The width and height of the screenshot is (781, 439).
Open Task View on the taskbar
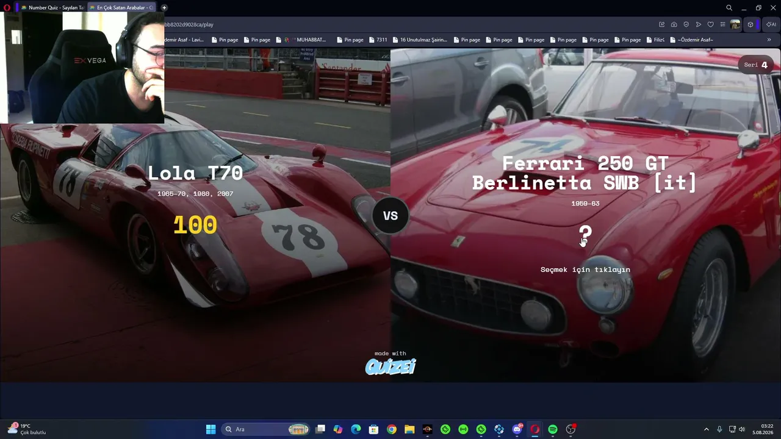point(320,429)
